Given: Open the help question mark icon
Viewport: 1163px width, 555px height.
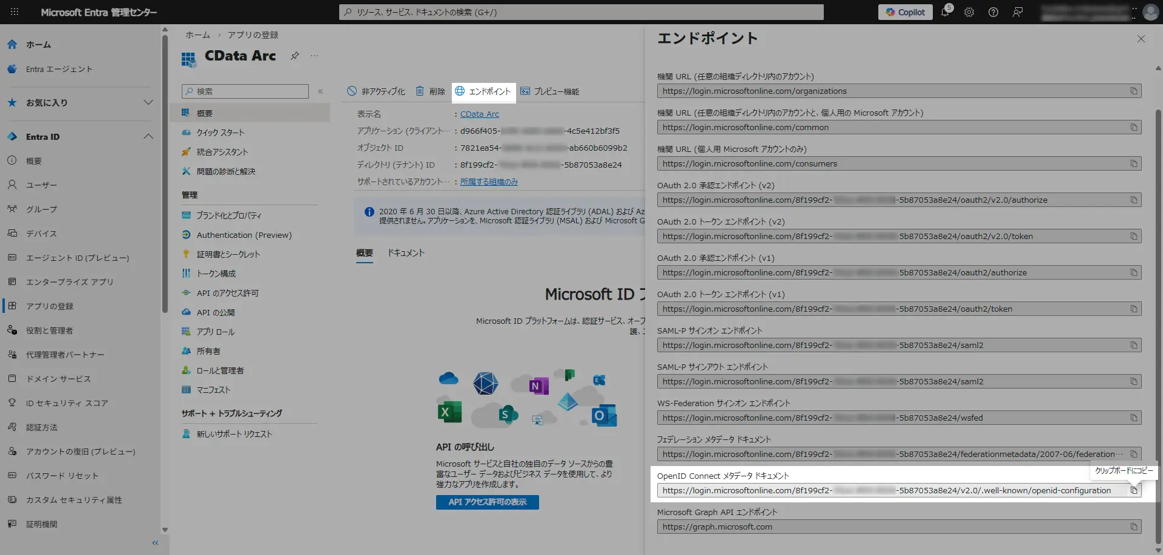Looking at the screenshot, I should (x=993, y=12).
